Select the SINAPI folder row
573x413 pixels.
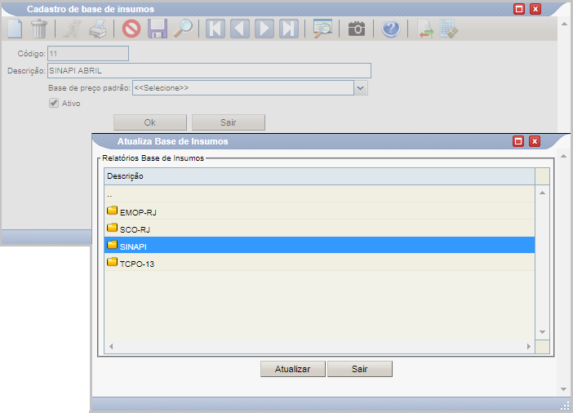point(319,245)
